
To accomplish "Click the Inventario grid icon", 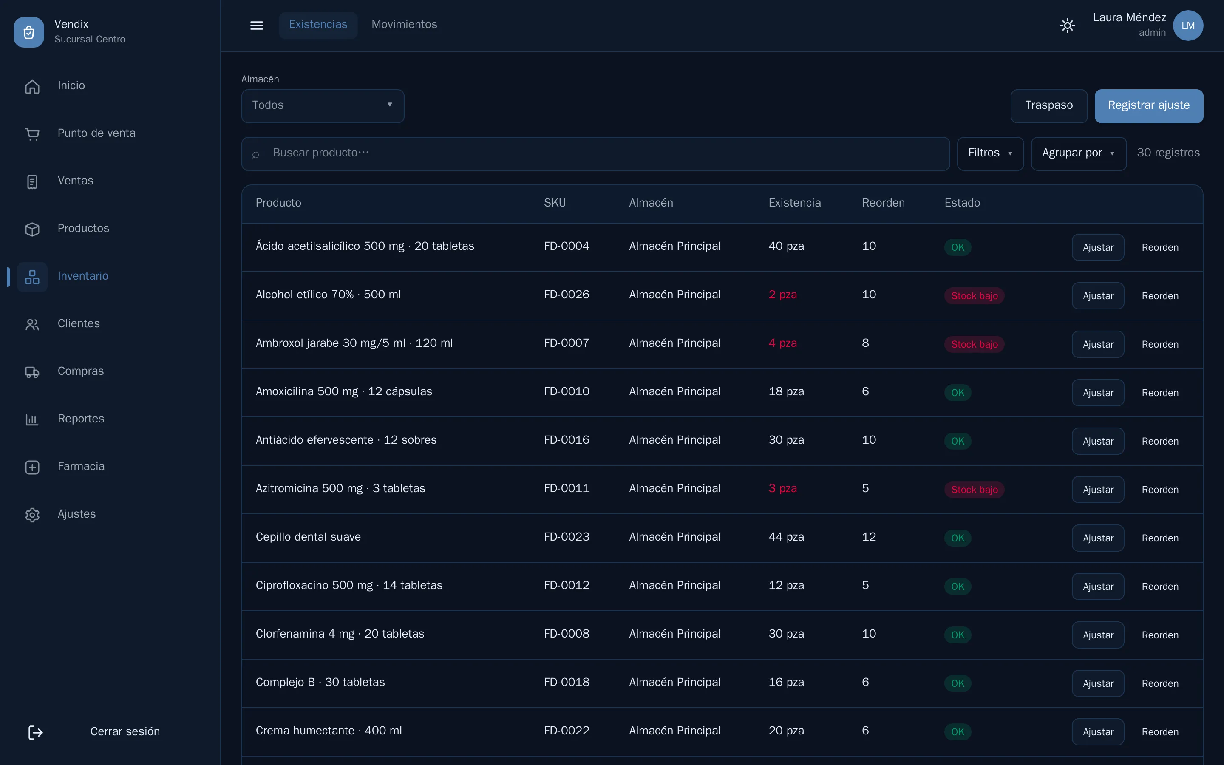I will tap(32, 277).
